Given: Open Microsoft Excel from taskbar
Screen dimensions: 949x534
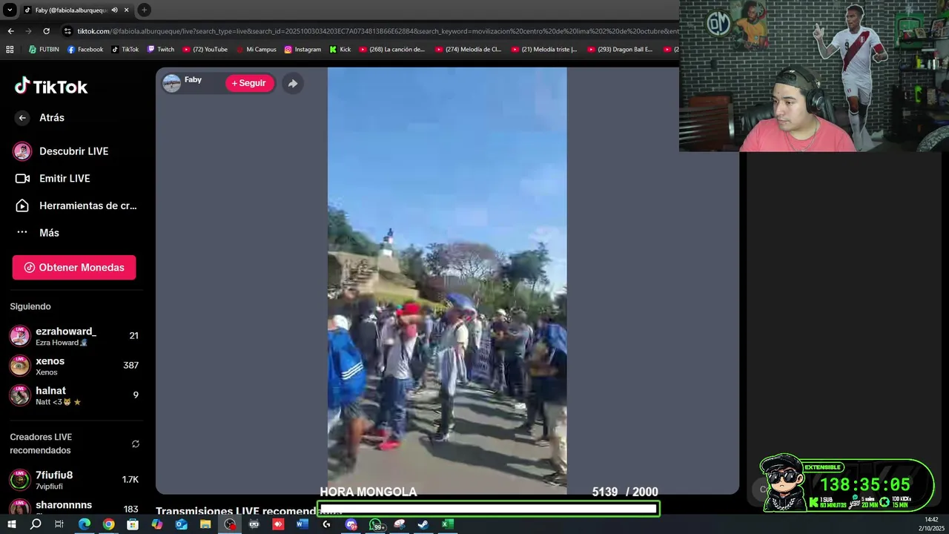Looking at the screenshot, I should pyautogui.click(x=447, y=524).
